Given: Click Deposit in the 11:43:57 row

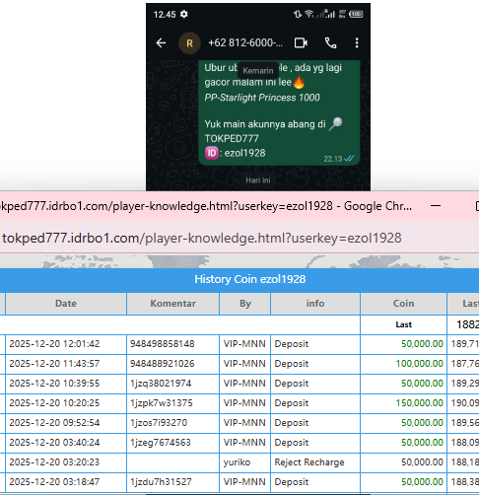Looking at the screenshot, I should click(x=292, y=364).
